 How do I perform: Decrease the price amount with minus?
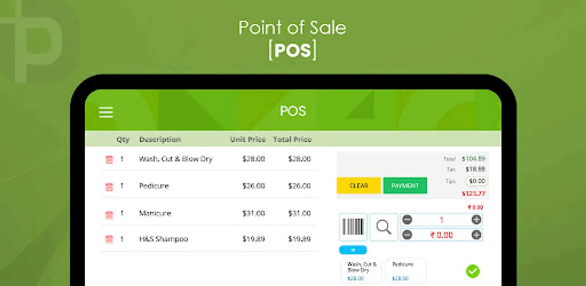click(x=407, y=235)
